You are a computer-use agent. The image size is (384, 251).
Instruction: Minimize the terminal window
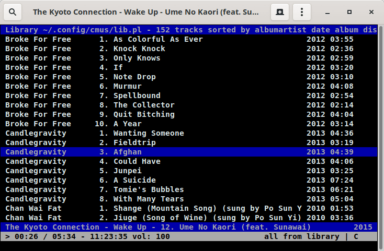point(327,12)
